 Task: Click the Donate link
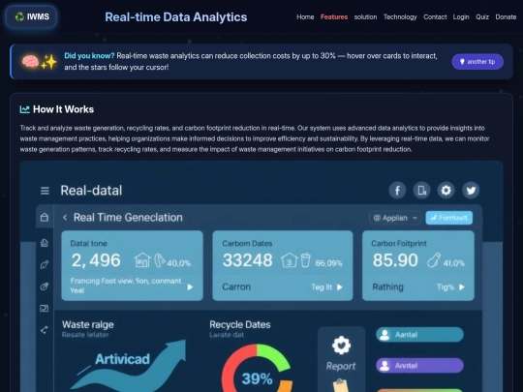pos(506,17)
